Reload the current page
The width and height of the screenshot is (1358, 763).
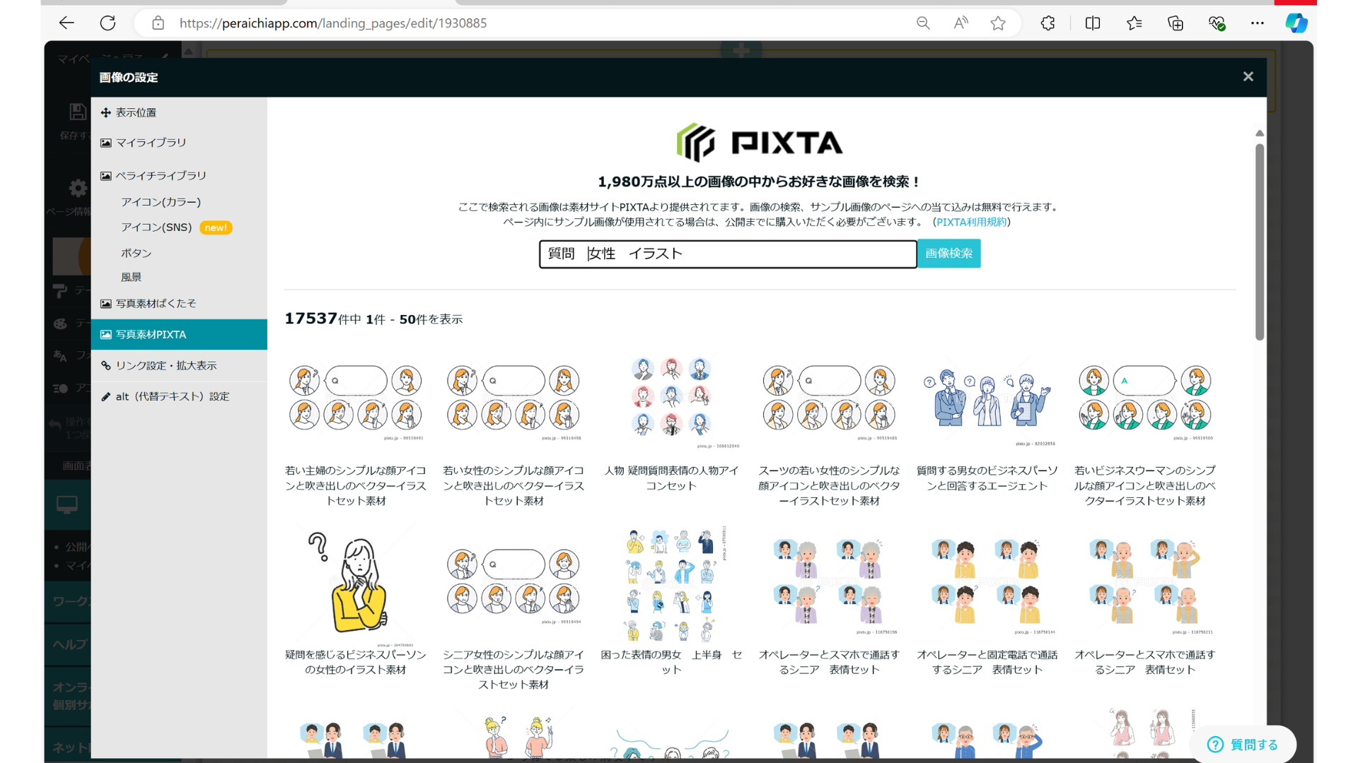point(108,23)
